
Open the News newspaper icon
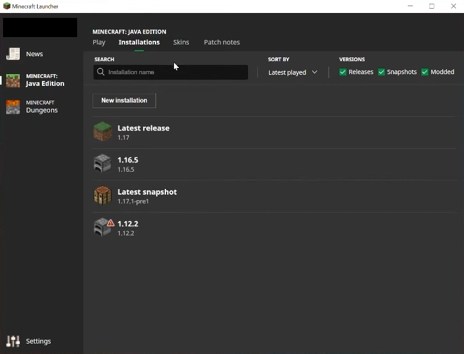pyautogui.click(x=13, y=54)
